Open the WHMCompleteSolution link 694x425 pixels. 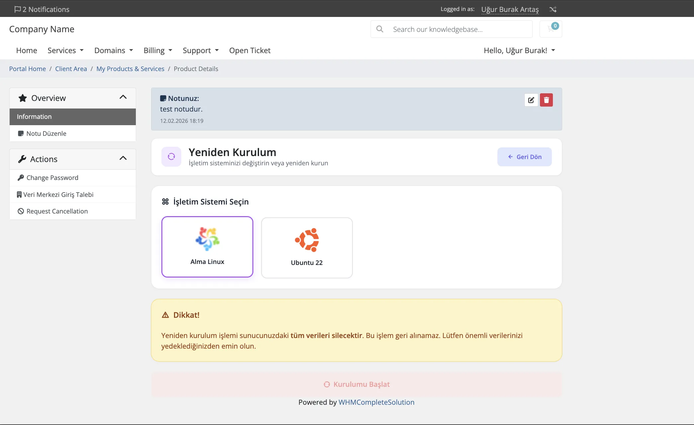[376, 402]
